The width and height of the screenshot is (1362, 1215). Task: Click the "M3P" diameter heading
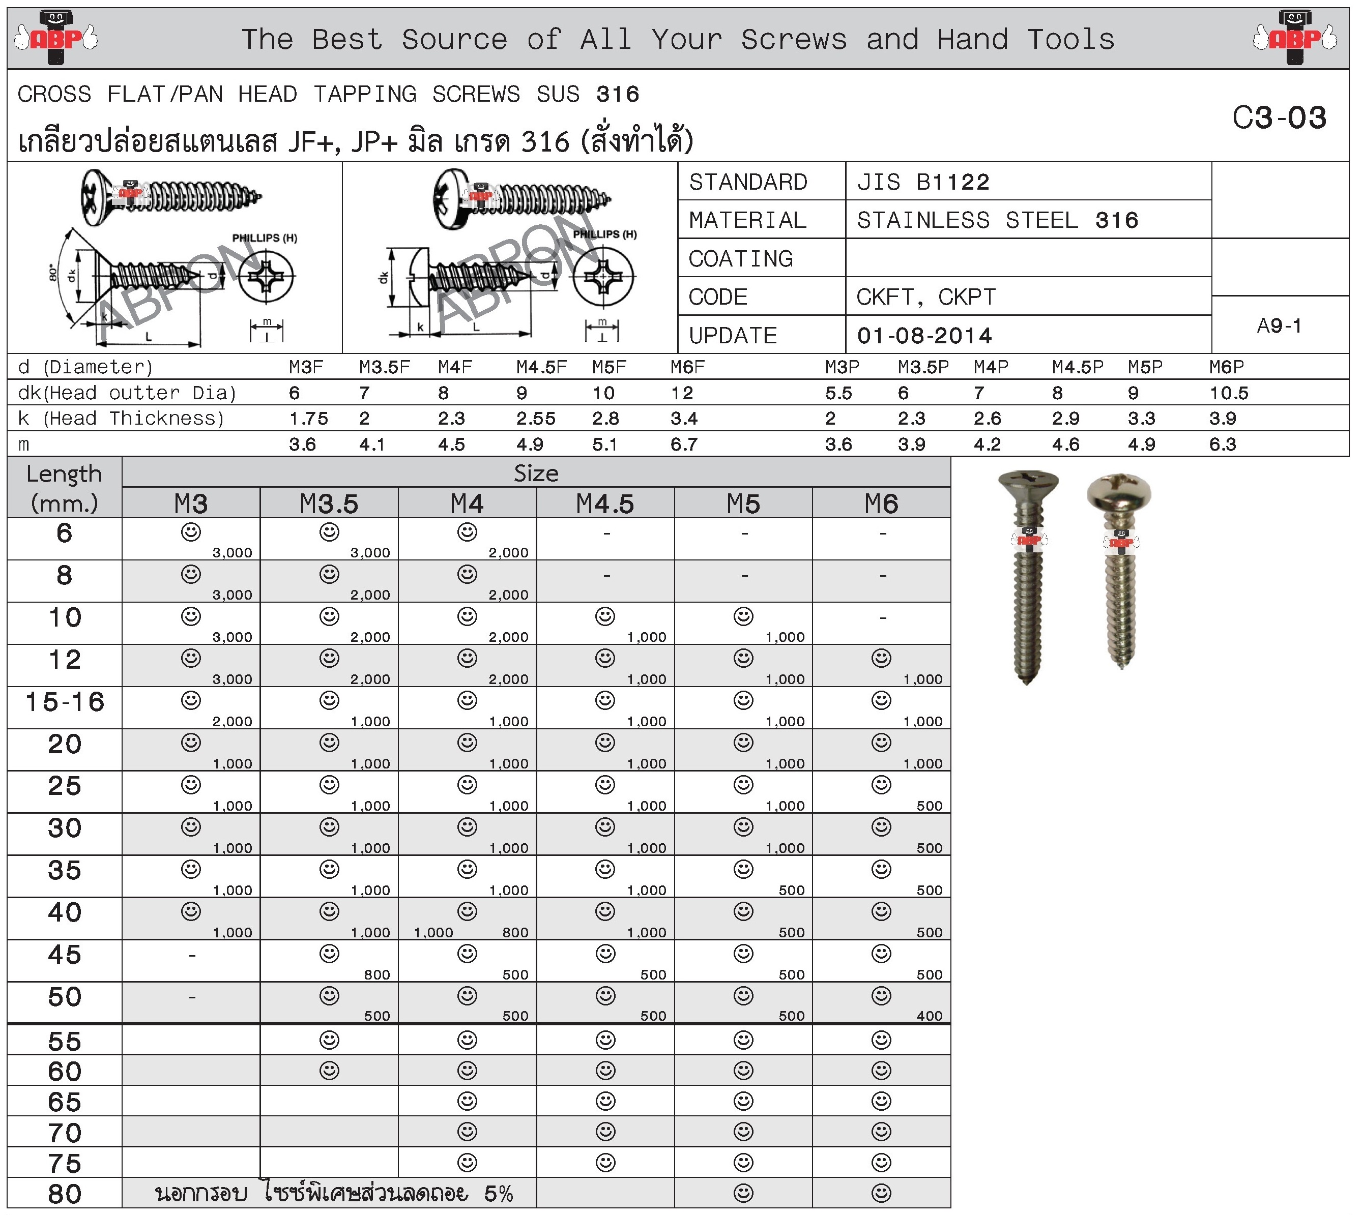(843, 367)
